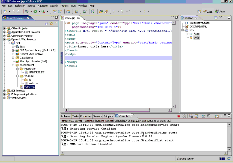Click the green Run button
Viewport: 233px width, 163px height.
[35, 11]
